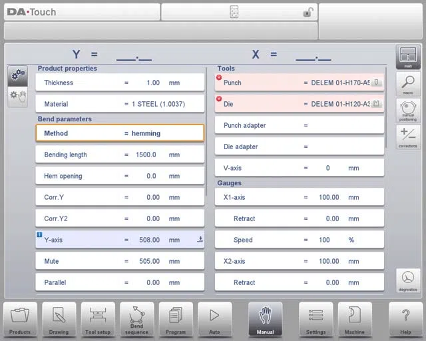Click the teach arrow on the Y-axis row
This screenshot has width=426, height=341.
click(x=200, y=239)
